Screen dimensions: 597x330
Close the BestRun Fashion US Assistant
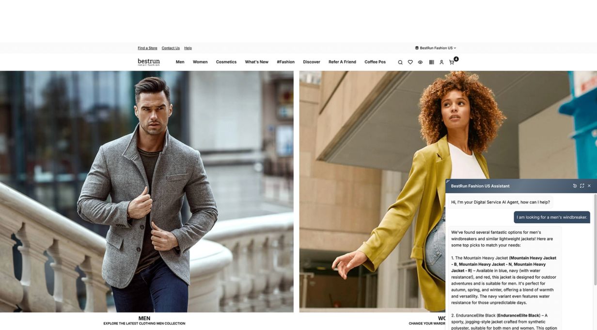[589, 186]
